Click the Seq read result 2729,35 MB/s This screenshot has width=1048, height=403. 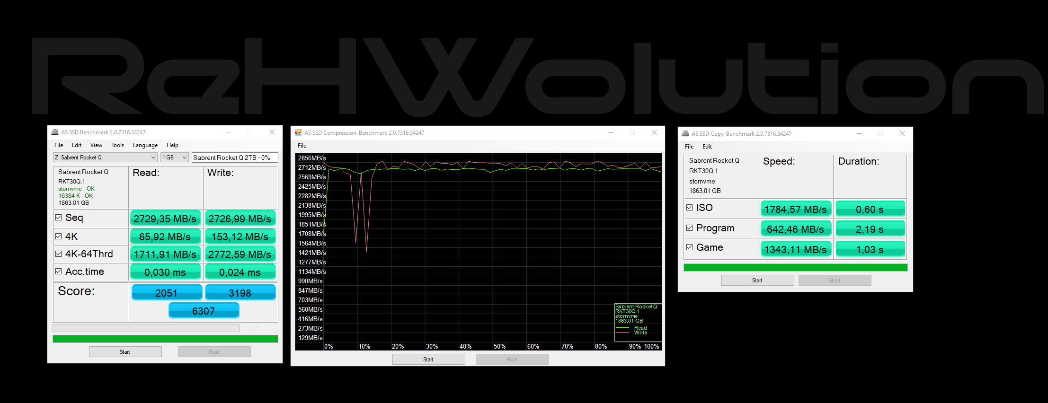pos(165,219)
